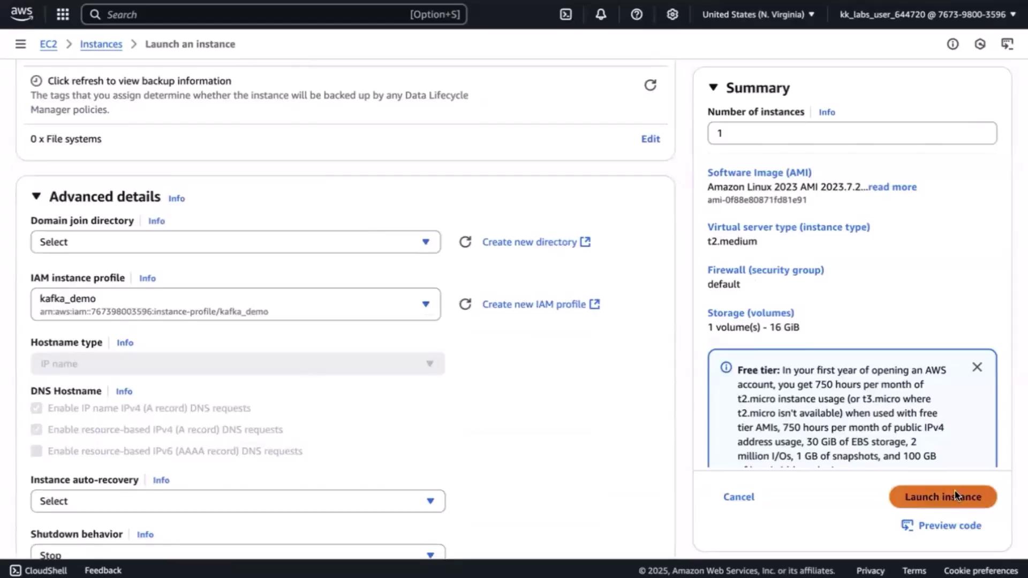This screenshot has width=1028, height=578.
Task: Open the AWS services grid menu
Action: (x=63, y=14)
